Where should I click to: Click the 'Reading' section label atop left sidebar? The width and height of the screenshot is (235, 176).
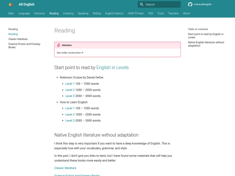click(13, 29)
